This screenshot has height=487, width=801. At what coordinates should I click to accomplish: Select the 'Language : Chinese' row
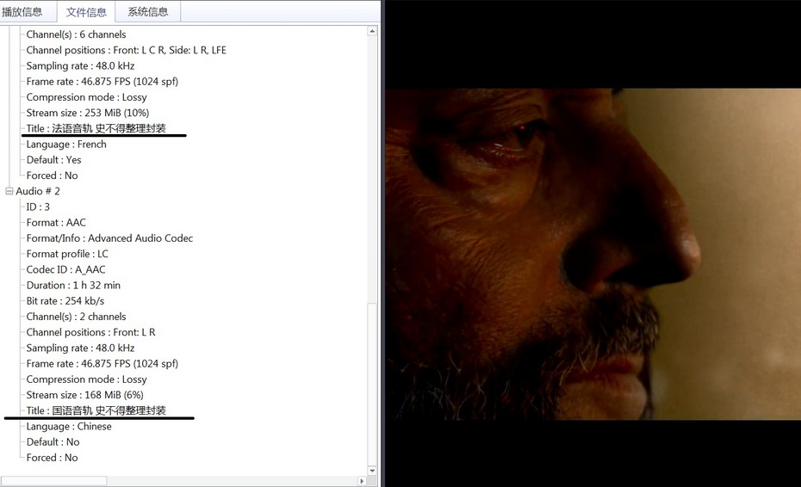click(x=68, y=426)
